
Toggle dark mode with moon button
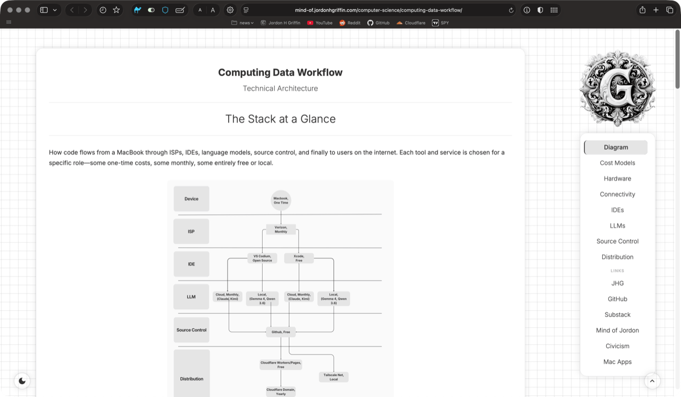[x=22, y=381]
